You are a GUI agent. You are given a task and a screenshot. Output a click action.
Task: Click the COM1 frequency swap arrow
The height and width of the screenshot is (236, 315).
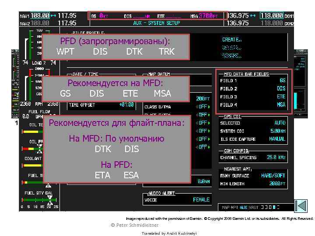[x=253, y=15]
